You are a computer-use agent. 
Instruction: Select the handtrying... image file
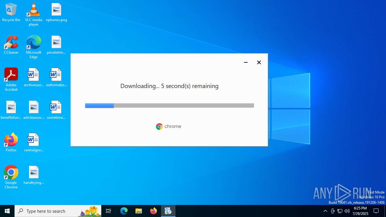click(x=33, y=175)
